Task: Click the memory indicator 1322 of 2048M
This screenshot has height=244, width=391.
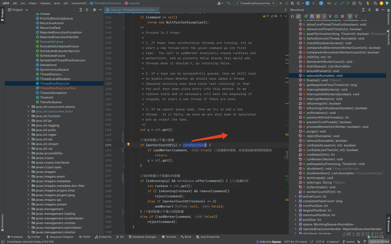Action: 379,242
